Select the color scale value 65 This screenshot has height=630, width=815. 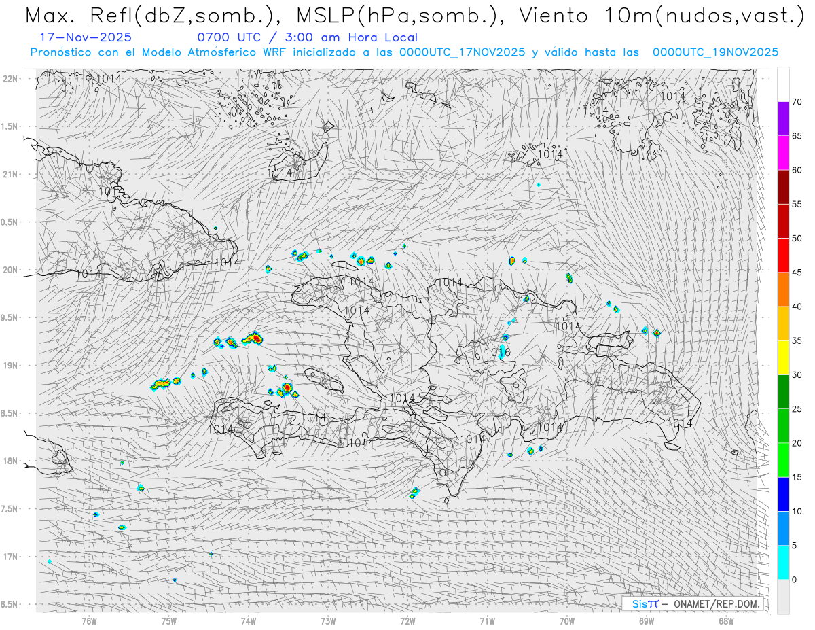tap(797, 136)
